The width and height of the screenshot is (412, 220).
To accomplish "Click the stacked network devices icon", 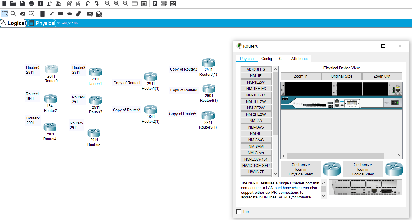I will click(x=164, y=3).
